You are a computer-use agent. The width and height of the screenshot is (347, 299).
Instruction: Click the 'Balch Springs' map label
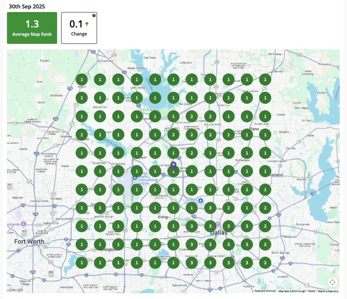click(x=280, y=253)
